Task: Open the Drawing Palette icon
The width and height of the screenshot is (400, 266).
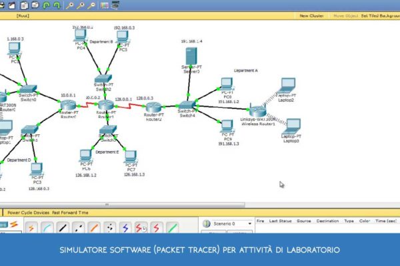Action: [105, 5]
